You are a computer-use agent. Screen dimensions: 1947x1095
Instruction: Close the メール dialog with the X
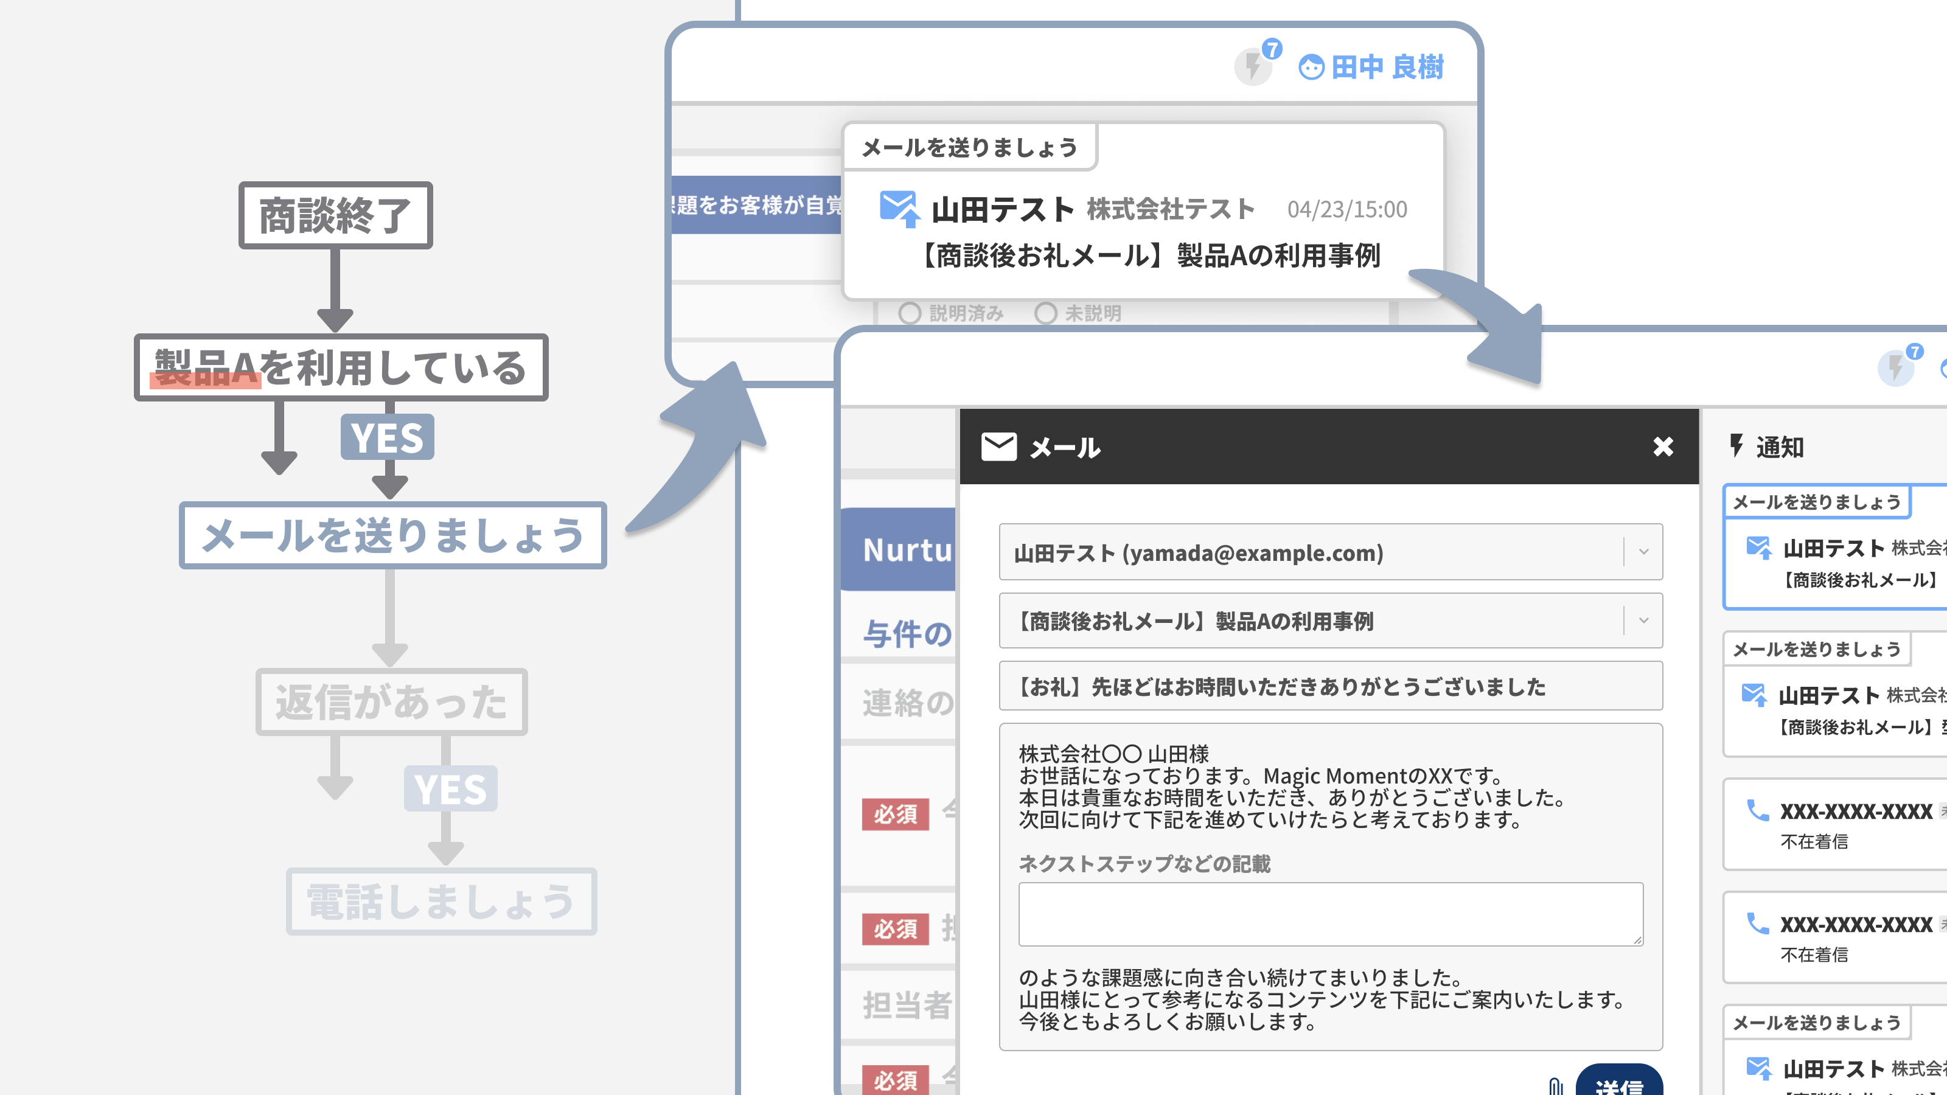coord(1663,447)
